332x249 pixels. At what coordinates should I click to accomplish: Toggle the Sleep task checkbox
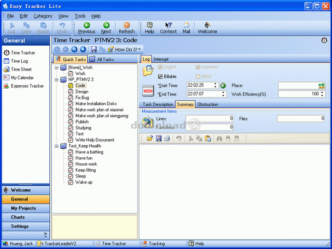71,176
